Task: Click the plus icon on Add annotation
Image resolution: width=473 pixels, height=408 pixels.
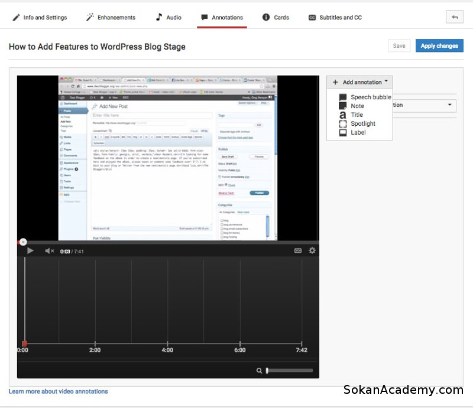Action: click(335, 82)
